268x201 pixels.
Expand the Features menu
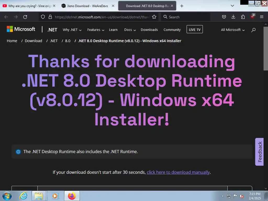click(x=96, y=30)
